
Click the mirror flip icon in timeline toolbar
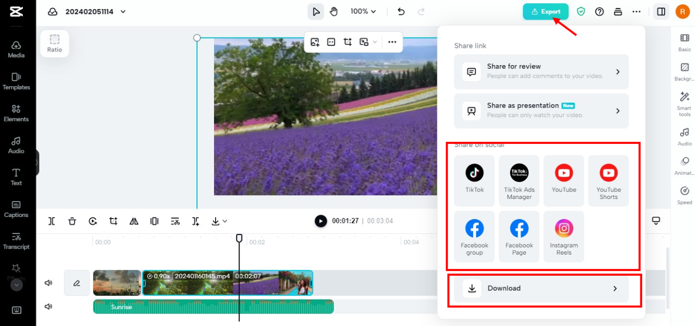[134, 221]
